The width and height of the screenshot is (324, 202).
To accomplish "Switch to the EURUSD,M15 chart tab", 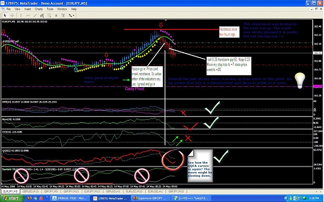I will [134, 192].
